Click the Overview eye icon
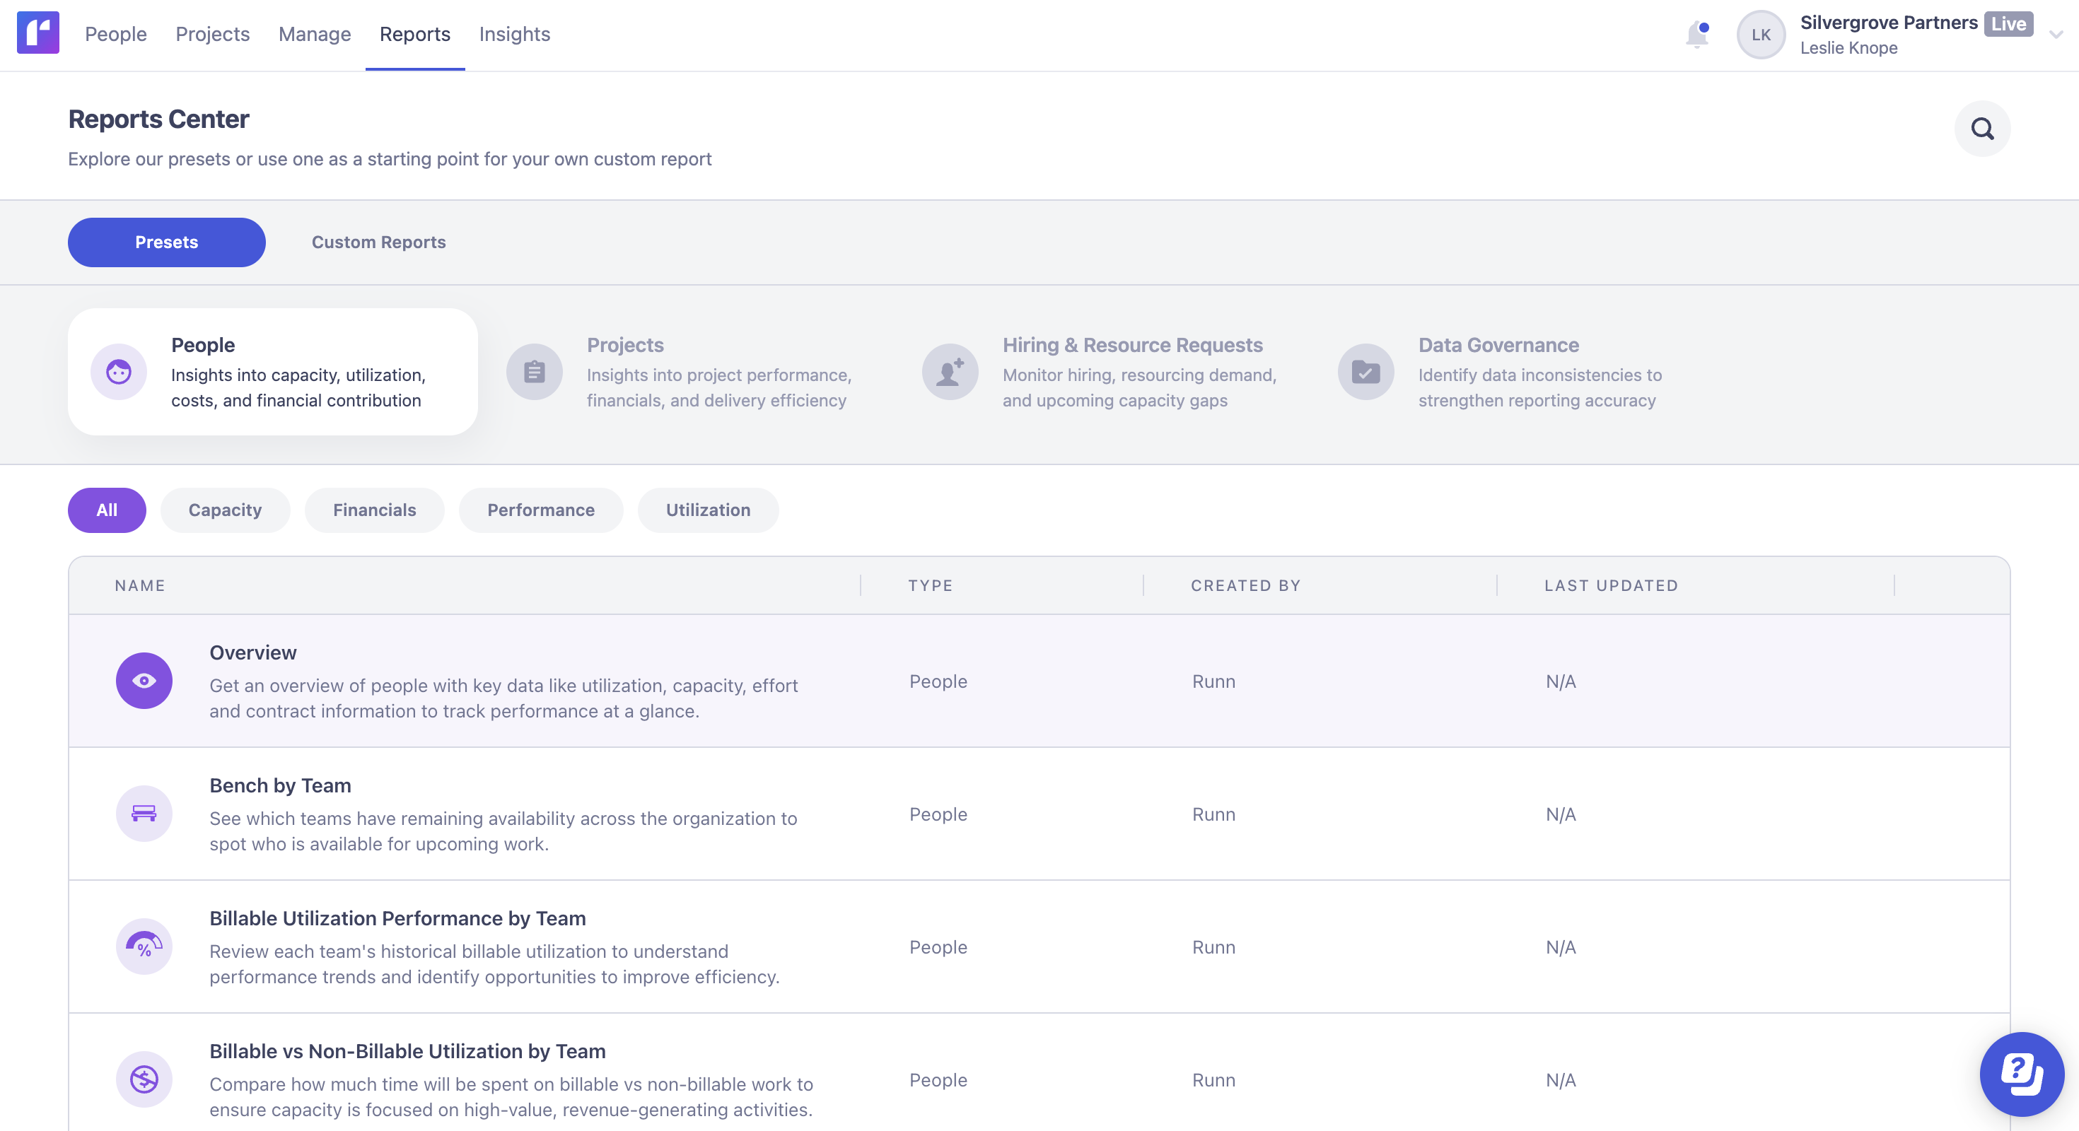2079x1131 pixels. [144, 681]
